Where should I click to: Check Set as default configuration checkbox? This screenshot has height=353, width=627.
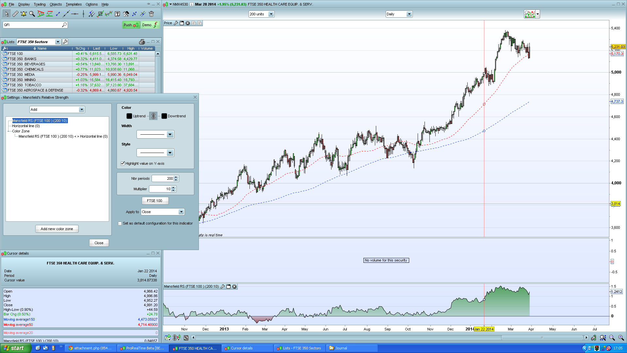120,224
